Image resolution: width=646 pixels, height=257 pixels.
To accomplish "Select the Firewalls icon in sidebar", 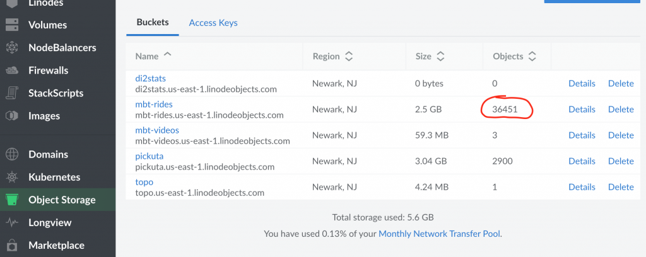I will 12,71.
